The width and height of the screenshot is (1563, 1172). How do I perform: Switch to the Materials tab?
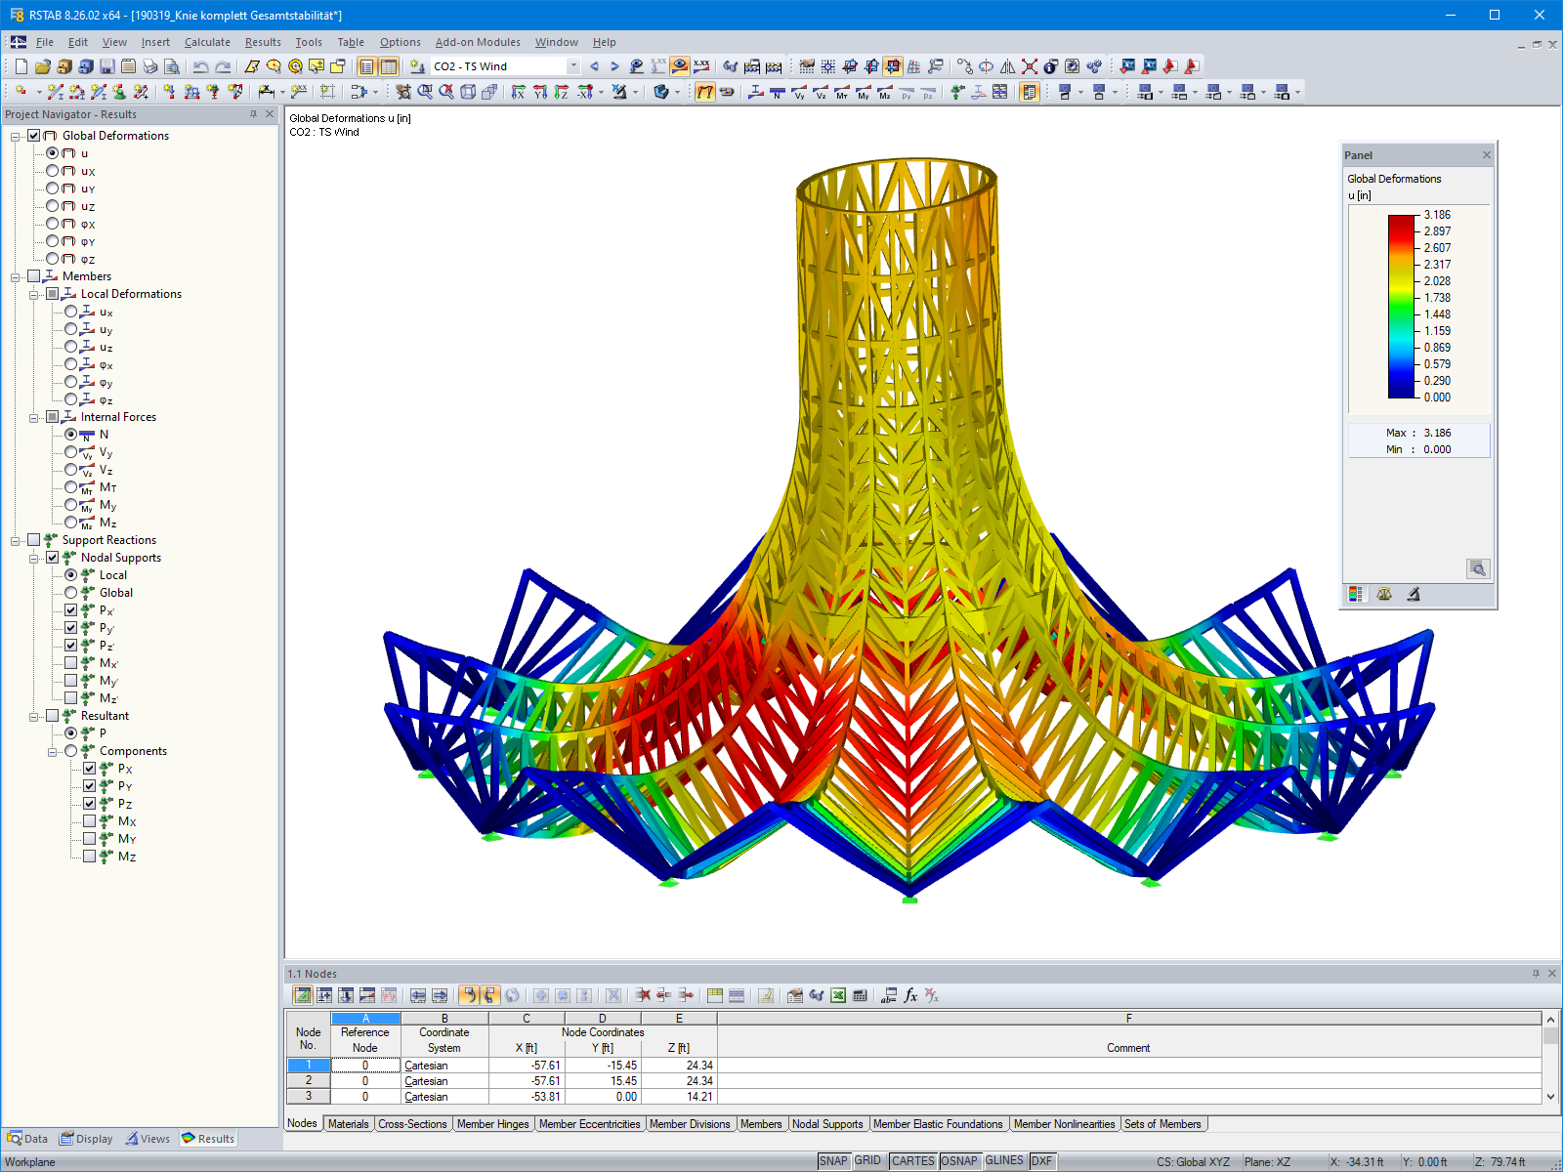[x=349, y=1124]
